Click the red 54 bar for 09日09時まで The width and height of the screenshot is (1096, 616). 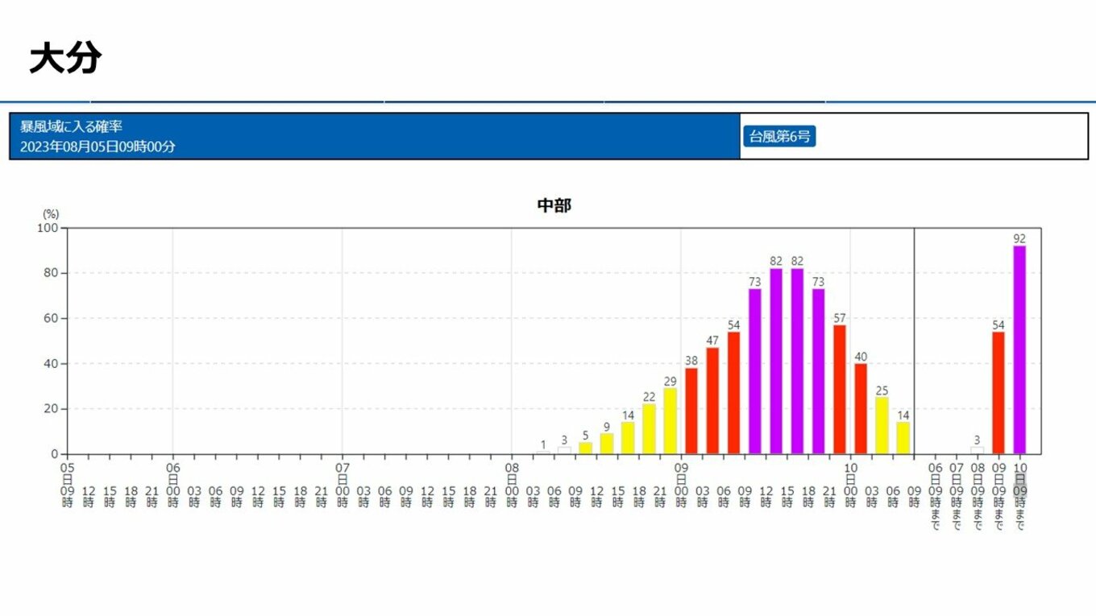[x=998, y=393]
